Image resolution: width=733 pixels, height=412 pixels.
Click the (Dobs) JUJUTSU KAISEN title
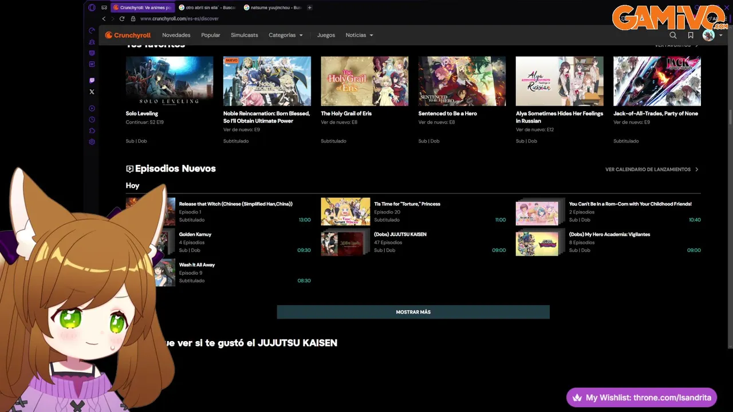point(400,234)
